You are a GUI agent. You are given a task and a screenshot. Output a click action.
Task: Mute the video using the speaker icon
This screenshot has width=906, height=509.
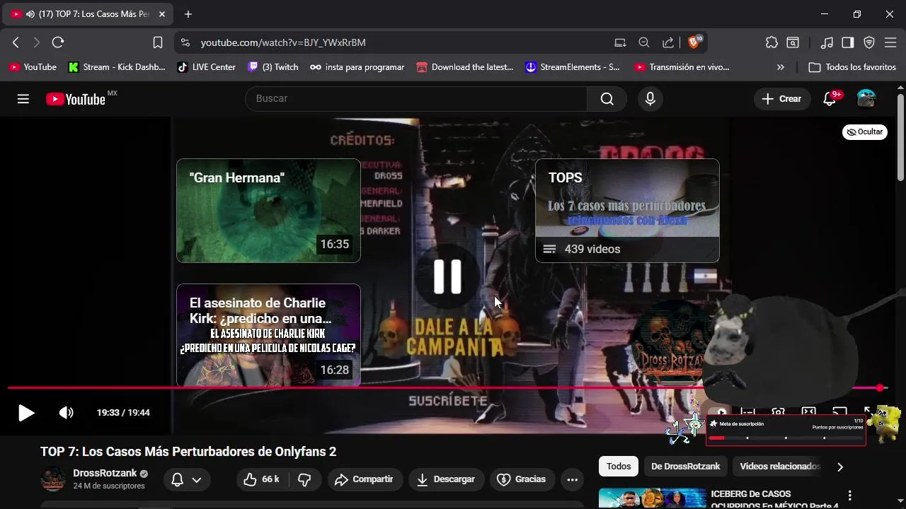(66, 413)
